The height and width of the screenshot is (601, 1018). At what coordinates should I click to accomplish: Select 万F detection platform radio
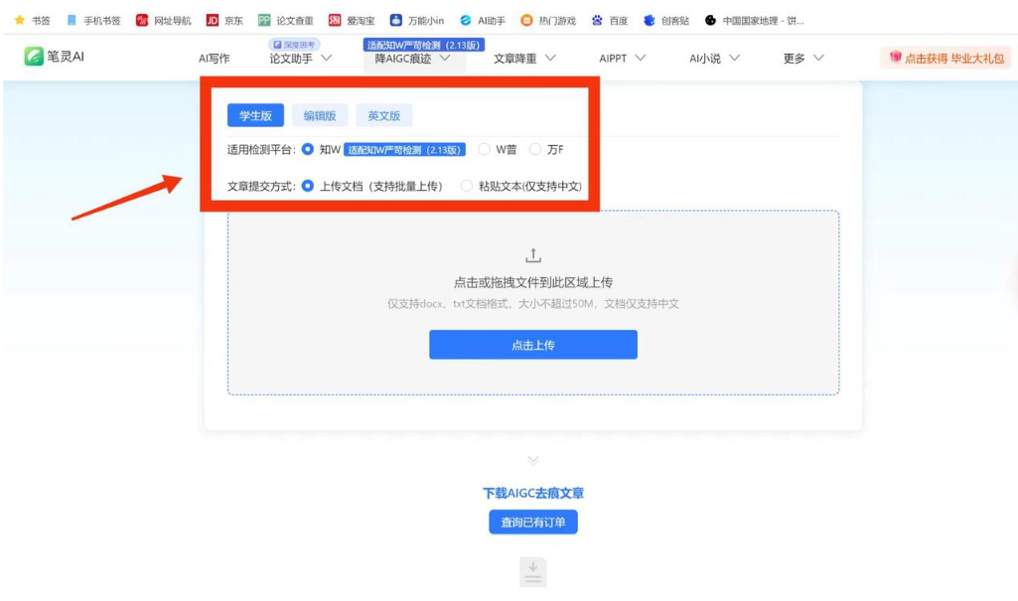pos(535,149)
